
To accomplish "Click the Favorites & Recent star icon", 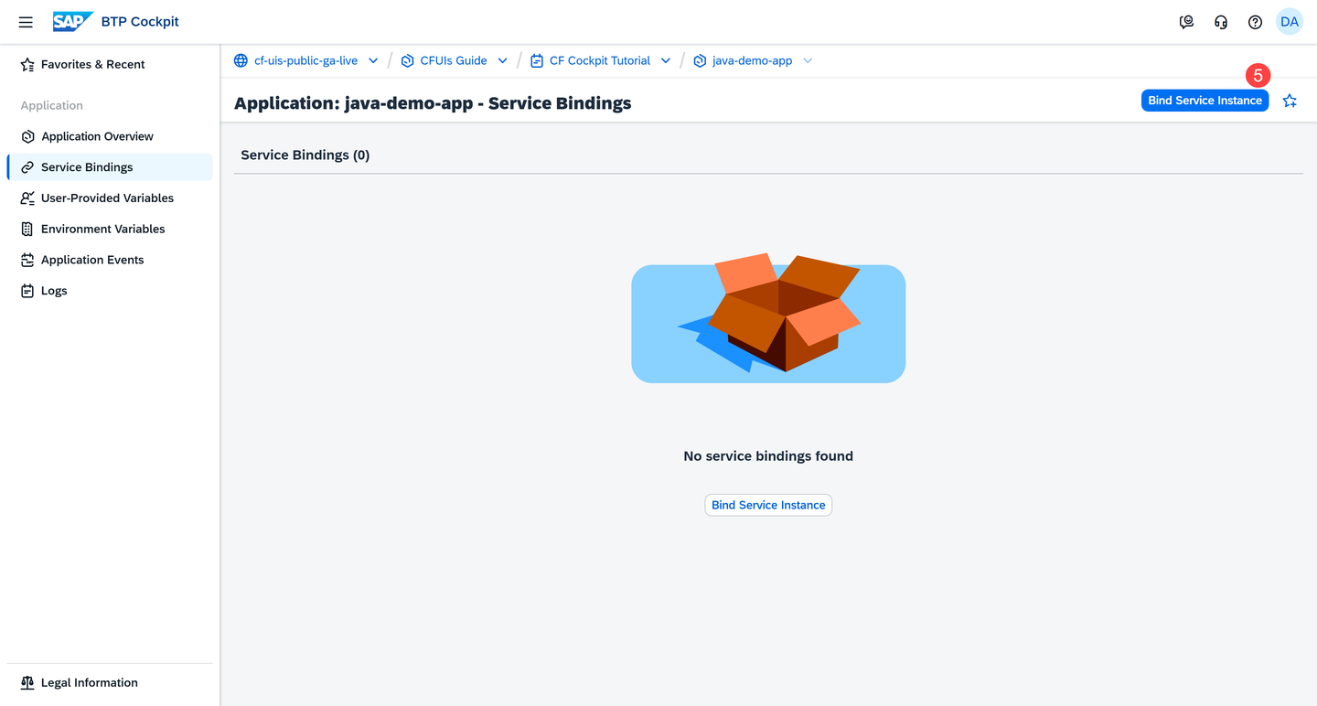I will pyautogui.click(x=27, y=65).
